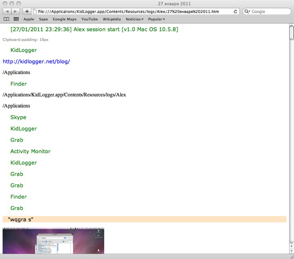This screenshot has width=294, height=259.
Task: Click the window title 27 января 2011
Action: click(174, 4)
